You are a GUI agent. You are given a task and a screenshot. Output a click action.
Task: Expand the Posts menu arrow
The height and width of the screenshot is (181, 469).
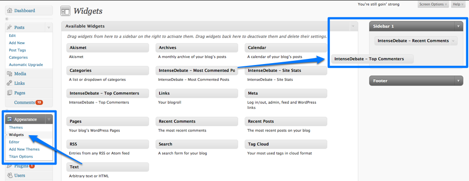click(x=49, y=28)
